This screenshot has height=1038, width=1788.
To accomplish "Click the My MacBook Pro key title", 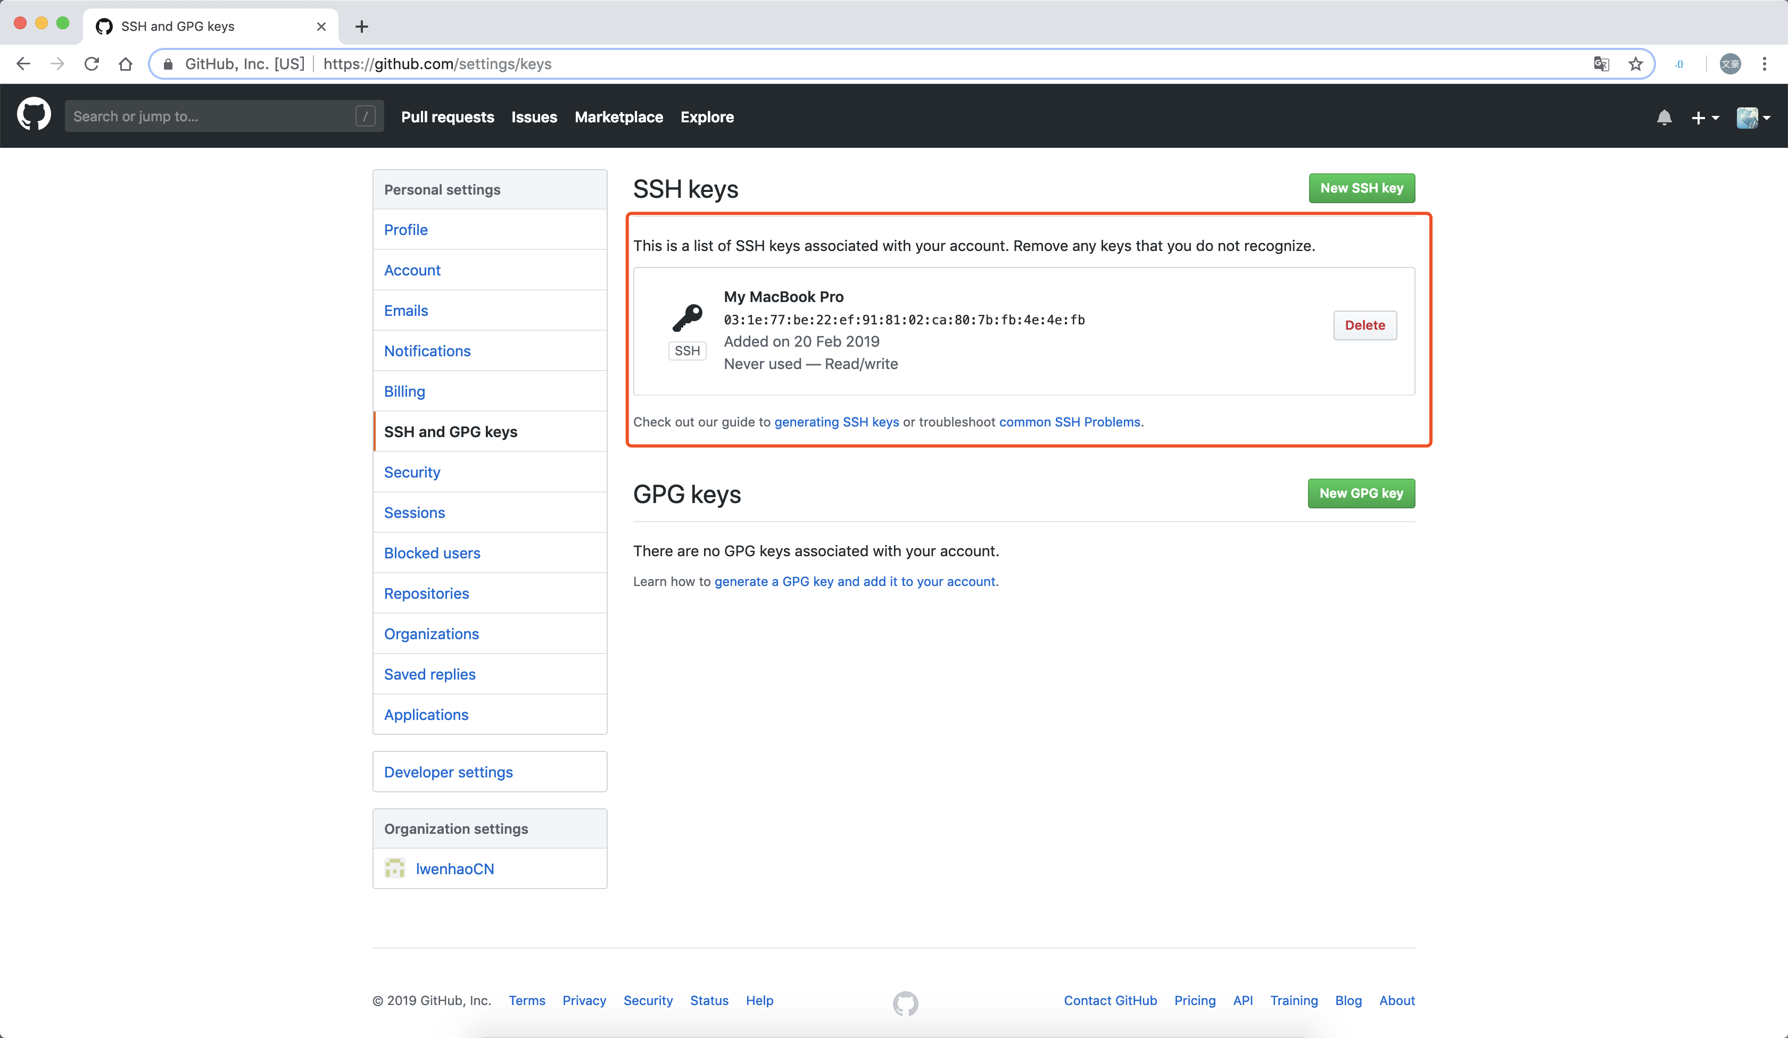I will tap(783, 296).
